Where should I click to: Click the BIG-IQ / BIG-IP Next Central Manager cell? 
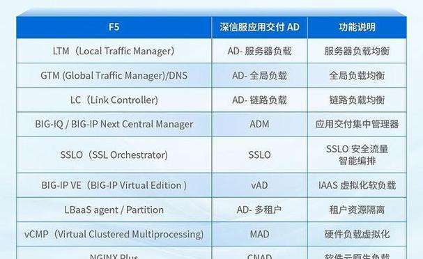click(114, 124)
